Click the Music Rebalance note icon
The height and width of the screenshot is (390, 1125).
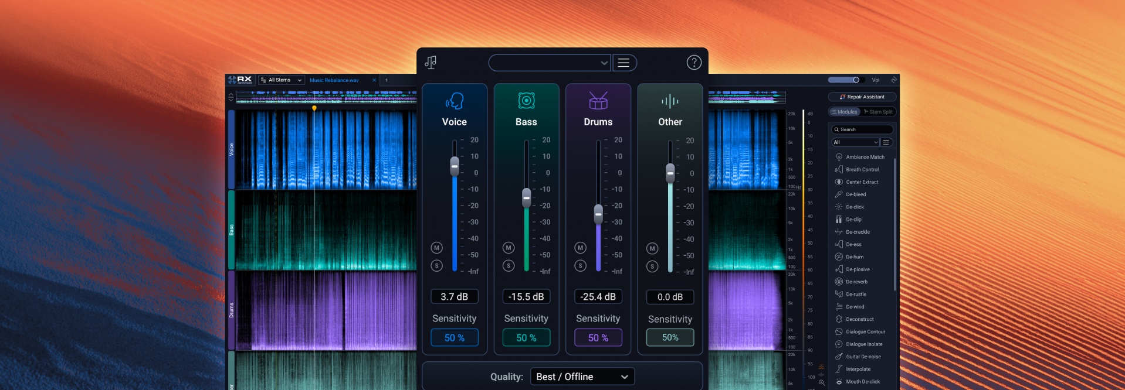pyautogui.click(x=431, y=63)
